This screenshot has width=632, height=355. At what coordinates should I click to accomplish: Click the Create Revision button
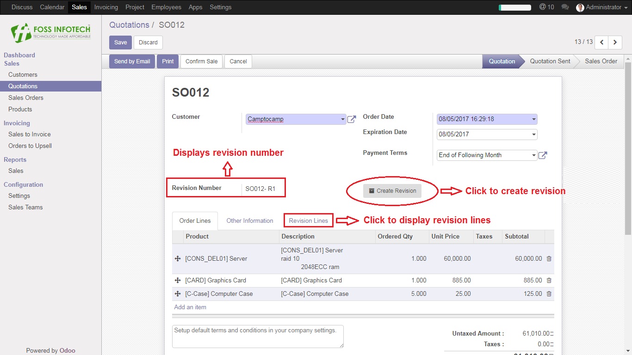[x=392, y=191]
